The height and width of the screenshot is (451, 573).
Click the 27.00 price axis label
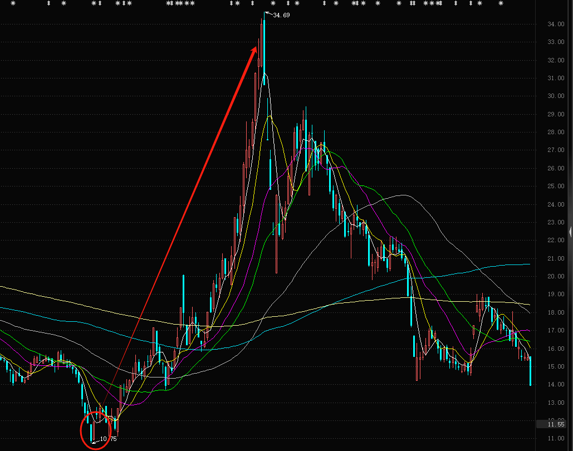[x=556, y=150]
